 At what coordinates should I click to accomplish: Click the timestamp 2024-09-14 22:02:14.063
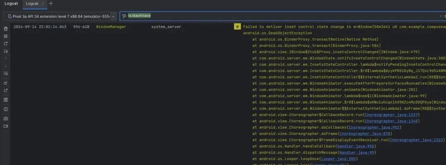pos(40,27)
